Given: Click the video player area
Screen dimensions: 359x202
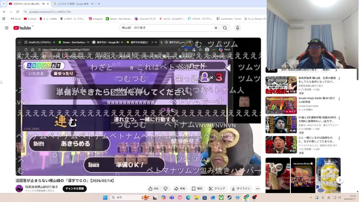Looking at the screenshot, I should coord(138,107).
